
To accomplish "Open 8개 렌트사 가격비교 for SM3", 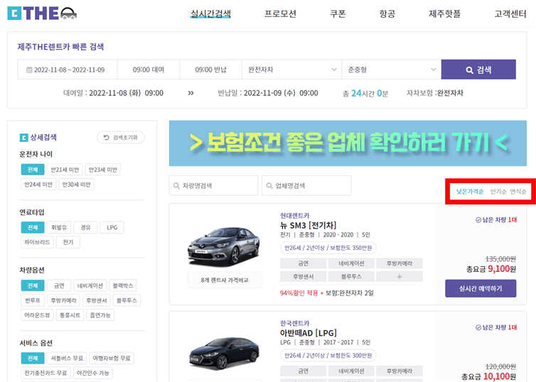I will click(225, 280).
